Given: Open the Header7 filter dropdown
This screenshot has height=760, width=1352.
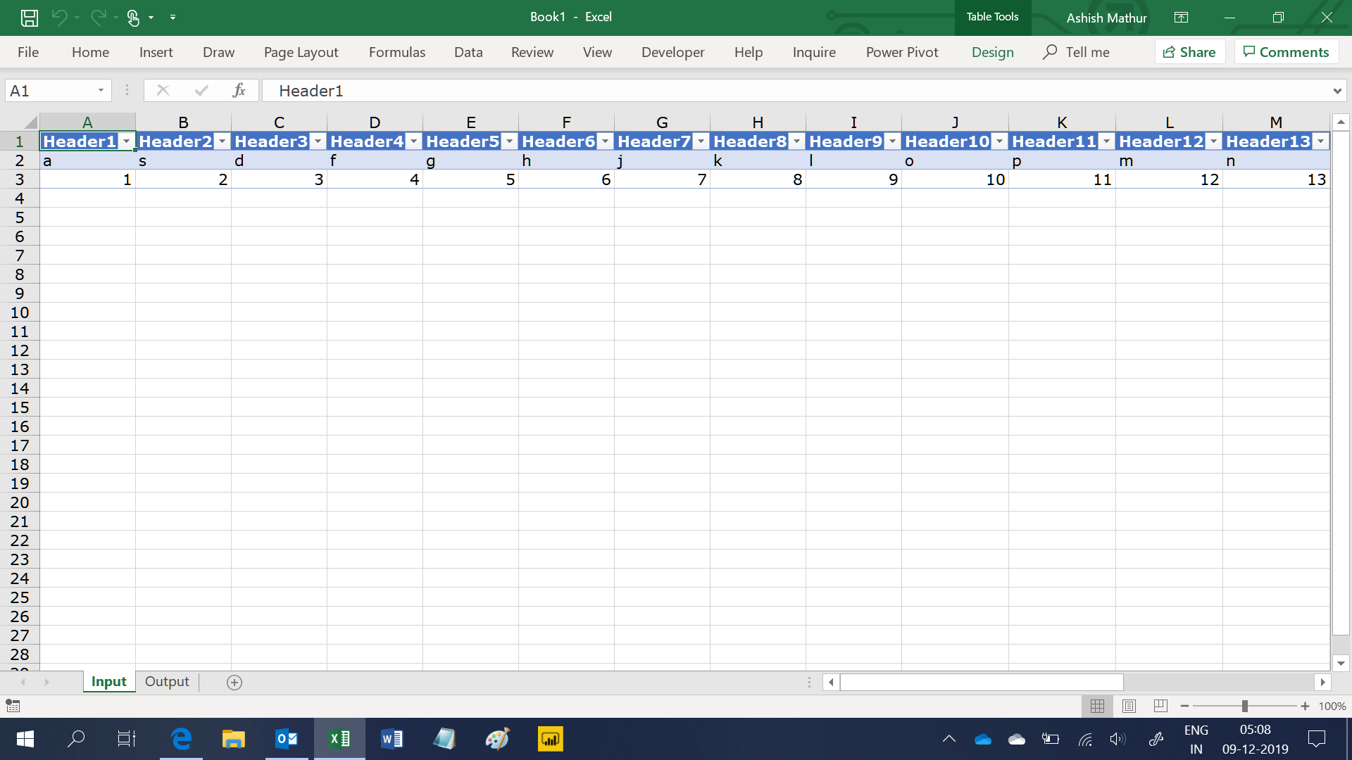Looking at the screenshot, I should [x=701, y=141].
